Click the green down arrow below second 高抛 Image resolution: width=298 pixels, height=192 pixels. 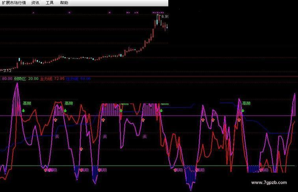coord(65,110)
